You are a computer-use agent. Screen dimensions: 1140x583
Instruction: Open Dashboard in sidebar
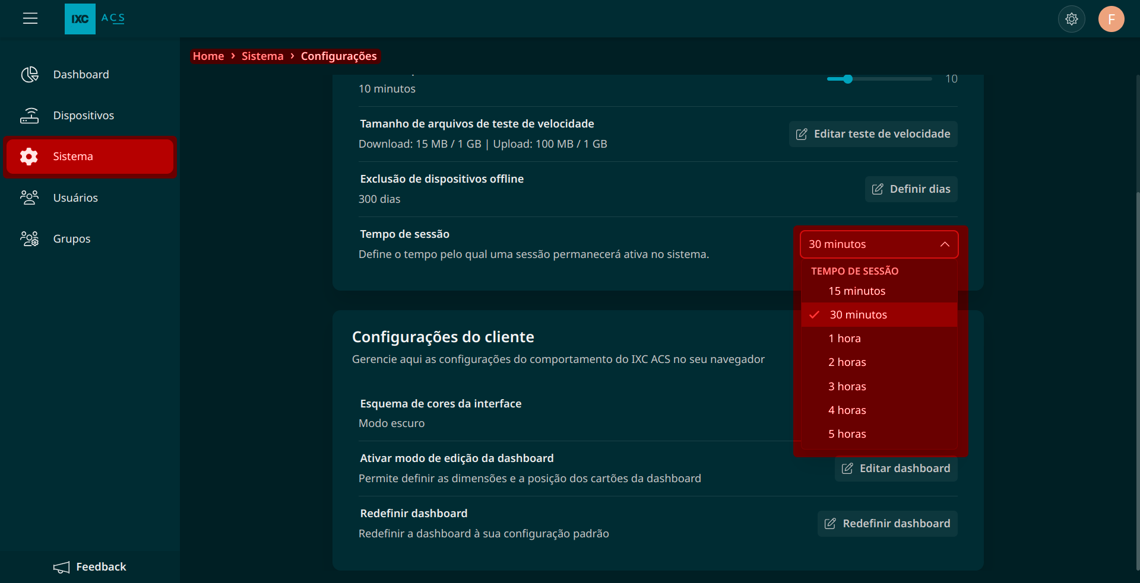[90, 74]
